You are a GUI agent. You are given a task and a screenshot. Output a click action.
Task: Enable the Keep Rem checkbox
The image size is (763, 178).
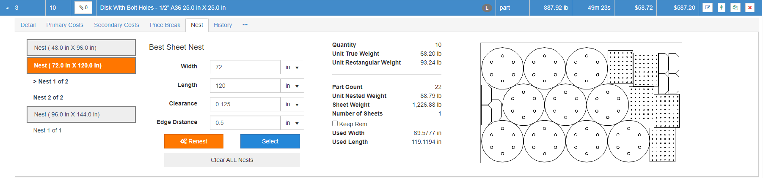(x=335, y=124)
